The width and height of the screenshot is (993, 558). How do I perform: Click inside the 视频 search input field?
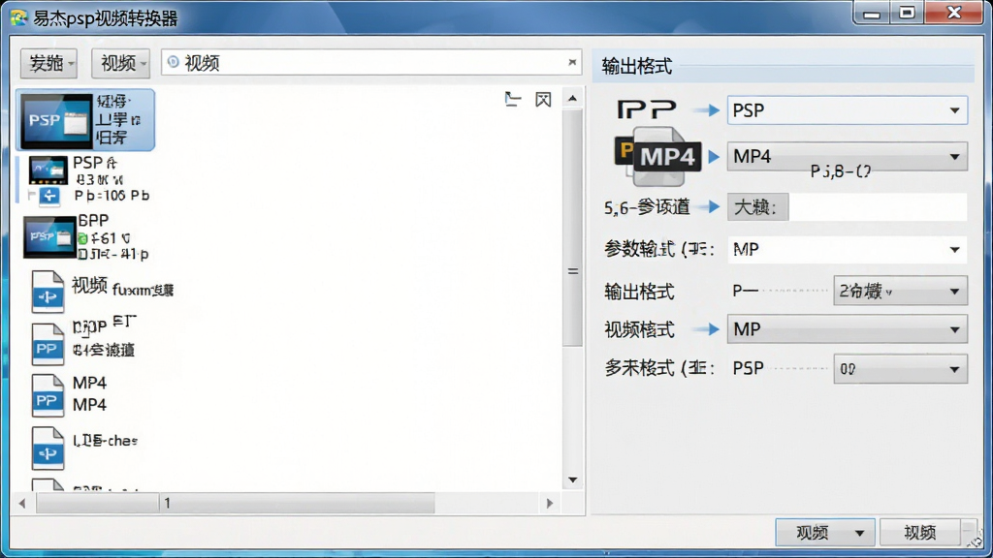pos(371,63)
